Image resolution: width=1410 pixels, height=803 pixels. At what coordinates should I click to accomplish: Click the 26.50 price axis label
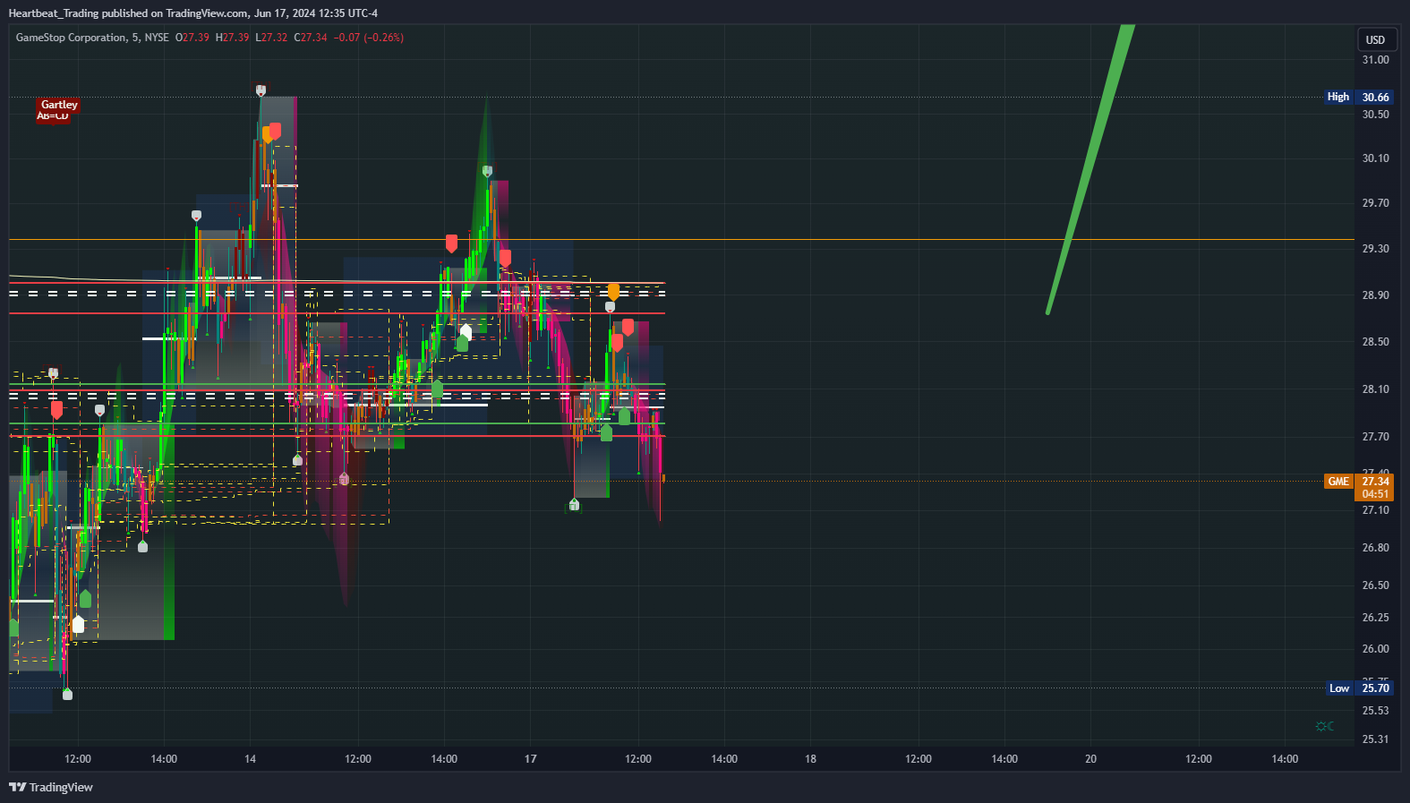point(1375,585)
